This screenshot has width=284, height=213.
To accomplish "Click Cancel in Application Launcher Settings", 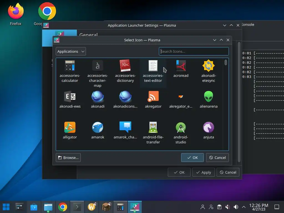I will [228, 172].
